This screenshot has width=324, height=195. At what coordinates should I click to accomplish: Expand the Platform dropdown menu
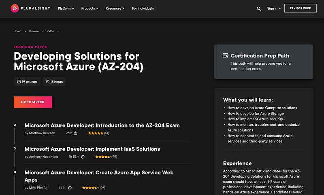66,8
